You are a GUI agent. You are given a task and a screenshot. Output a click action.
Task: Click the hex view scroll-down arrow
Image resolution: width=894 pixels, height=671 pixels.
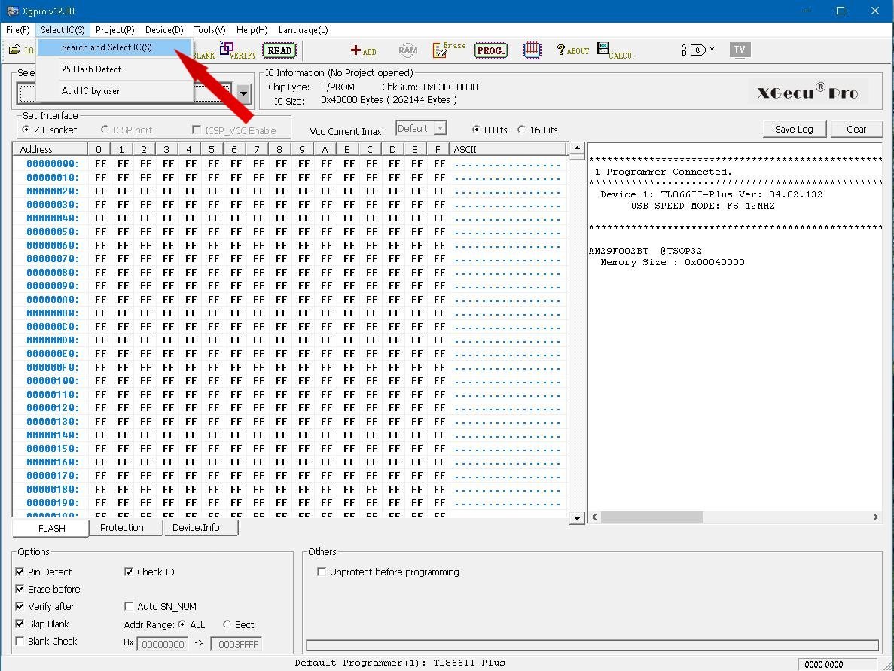point(577,518)
